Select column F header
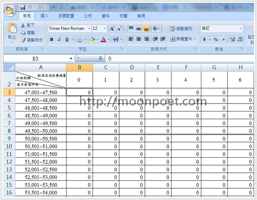Viewport: 257px width, 200px height. (x=186, y=68)
